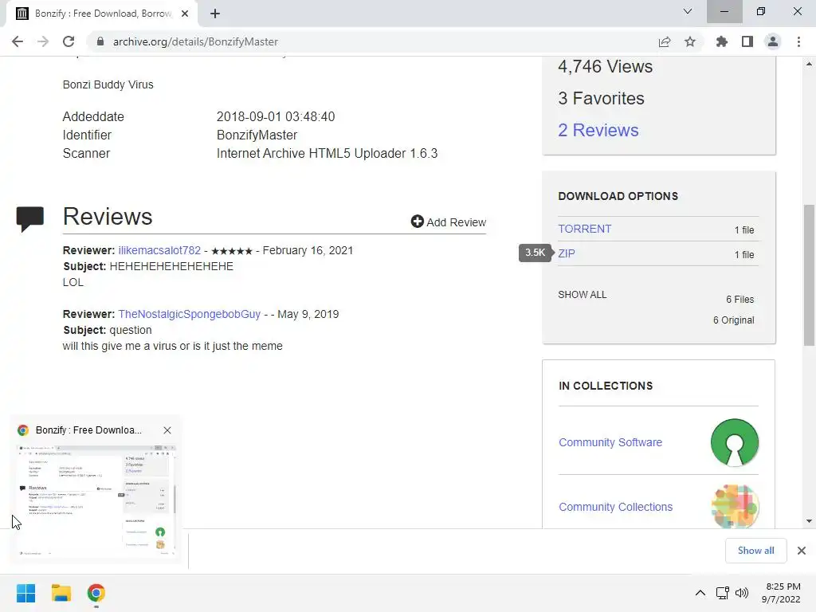Click Community Collections colorful thumbnail
Image resolution: width=816 pixels, height=612 pixels.
734,506
